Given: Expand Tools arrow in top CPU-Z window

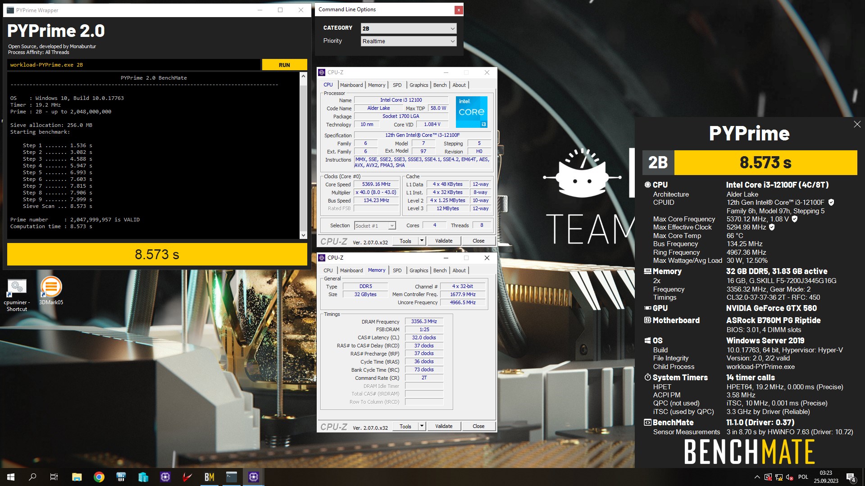Looking at the screenshot, I should (422, 241).
